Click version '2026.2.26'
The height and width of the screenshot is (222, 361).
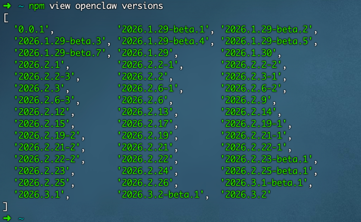point(145,183)
